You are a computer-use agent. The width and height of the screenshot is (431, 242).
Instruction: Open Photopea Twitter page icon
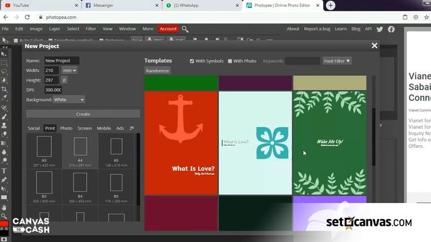[380, 29]
